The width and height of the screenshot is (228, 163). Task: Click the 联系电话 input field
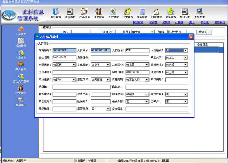[x=64, y=94]
